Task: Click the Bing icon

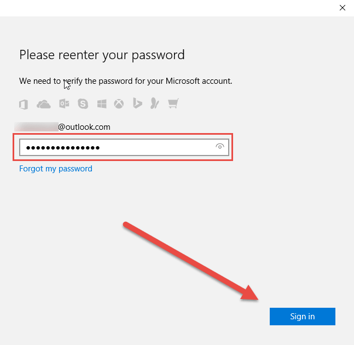Action: [137, 104]
